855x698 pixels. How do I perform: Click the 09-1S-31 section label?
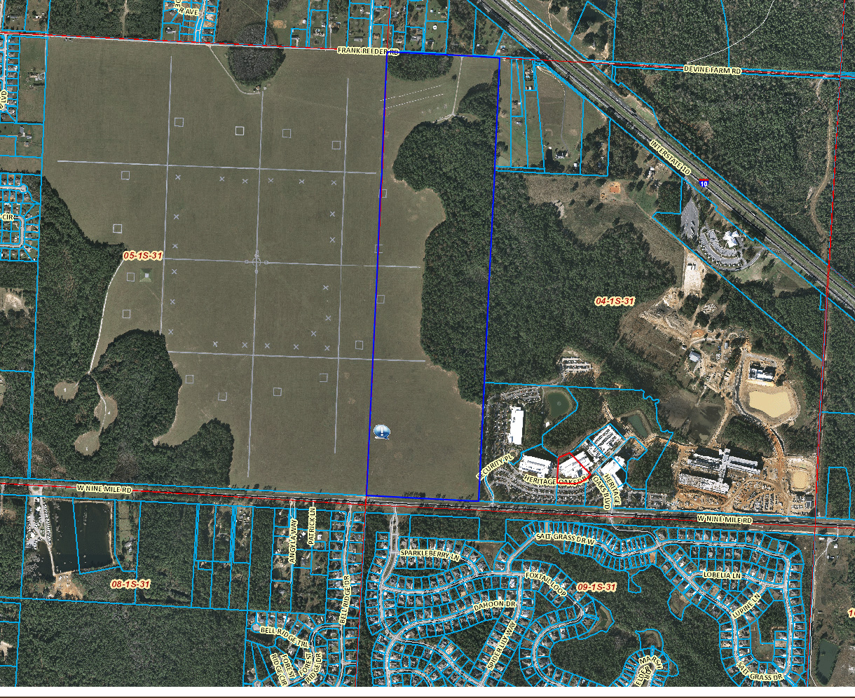pyautogui.click(x=596, y=587)
